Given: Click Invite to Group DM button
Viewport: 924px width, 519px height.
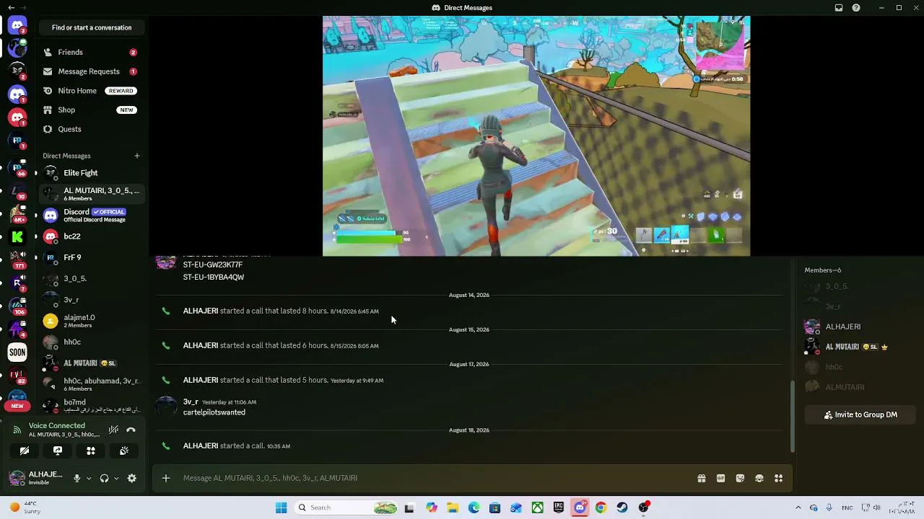Looking at the screenshot, I should 860,415.
